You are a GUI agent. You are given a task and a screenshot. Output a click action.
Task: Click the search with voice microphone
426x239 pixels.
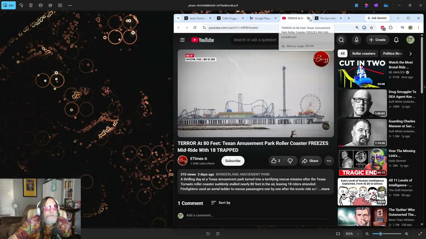[x=356, y=40]
